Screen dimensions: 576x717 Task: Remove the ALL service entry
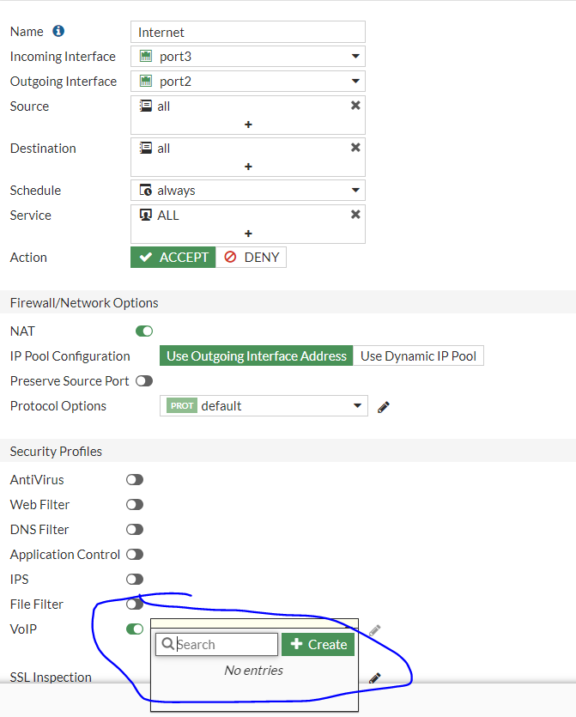pyautogui.click(x=355, y=215)
